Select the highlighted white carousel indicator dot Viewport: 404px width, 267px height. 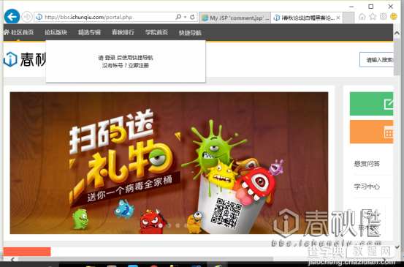(161, 225)
